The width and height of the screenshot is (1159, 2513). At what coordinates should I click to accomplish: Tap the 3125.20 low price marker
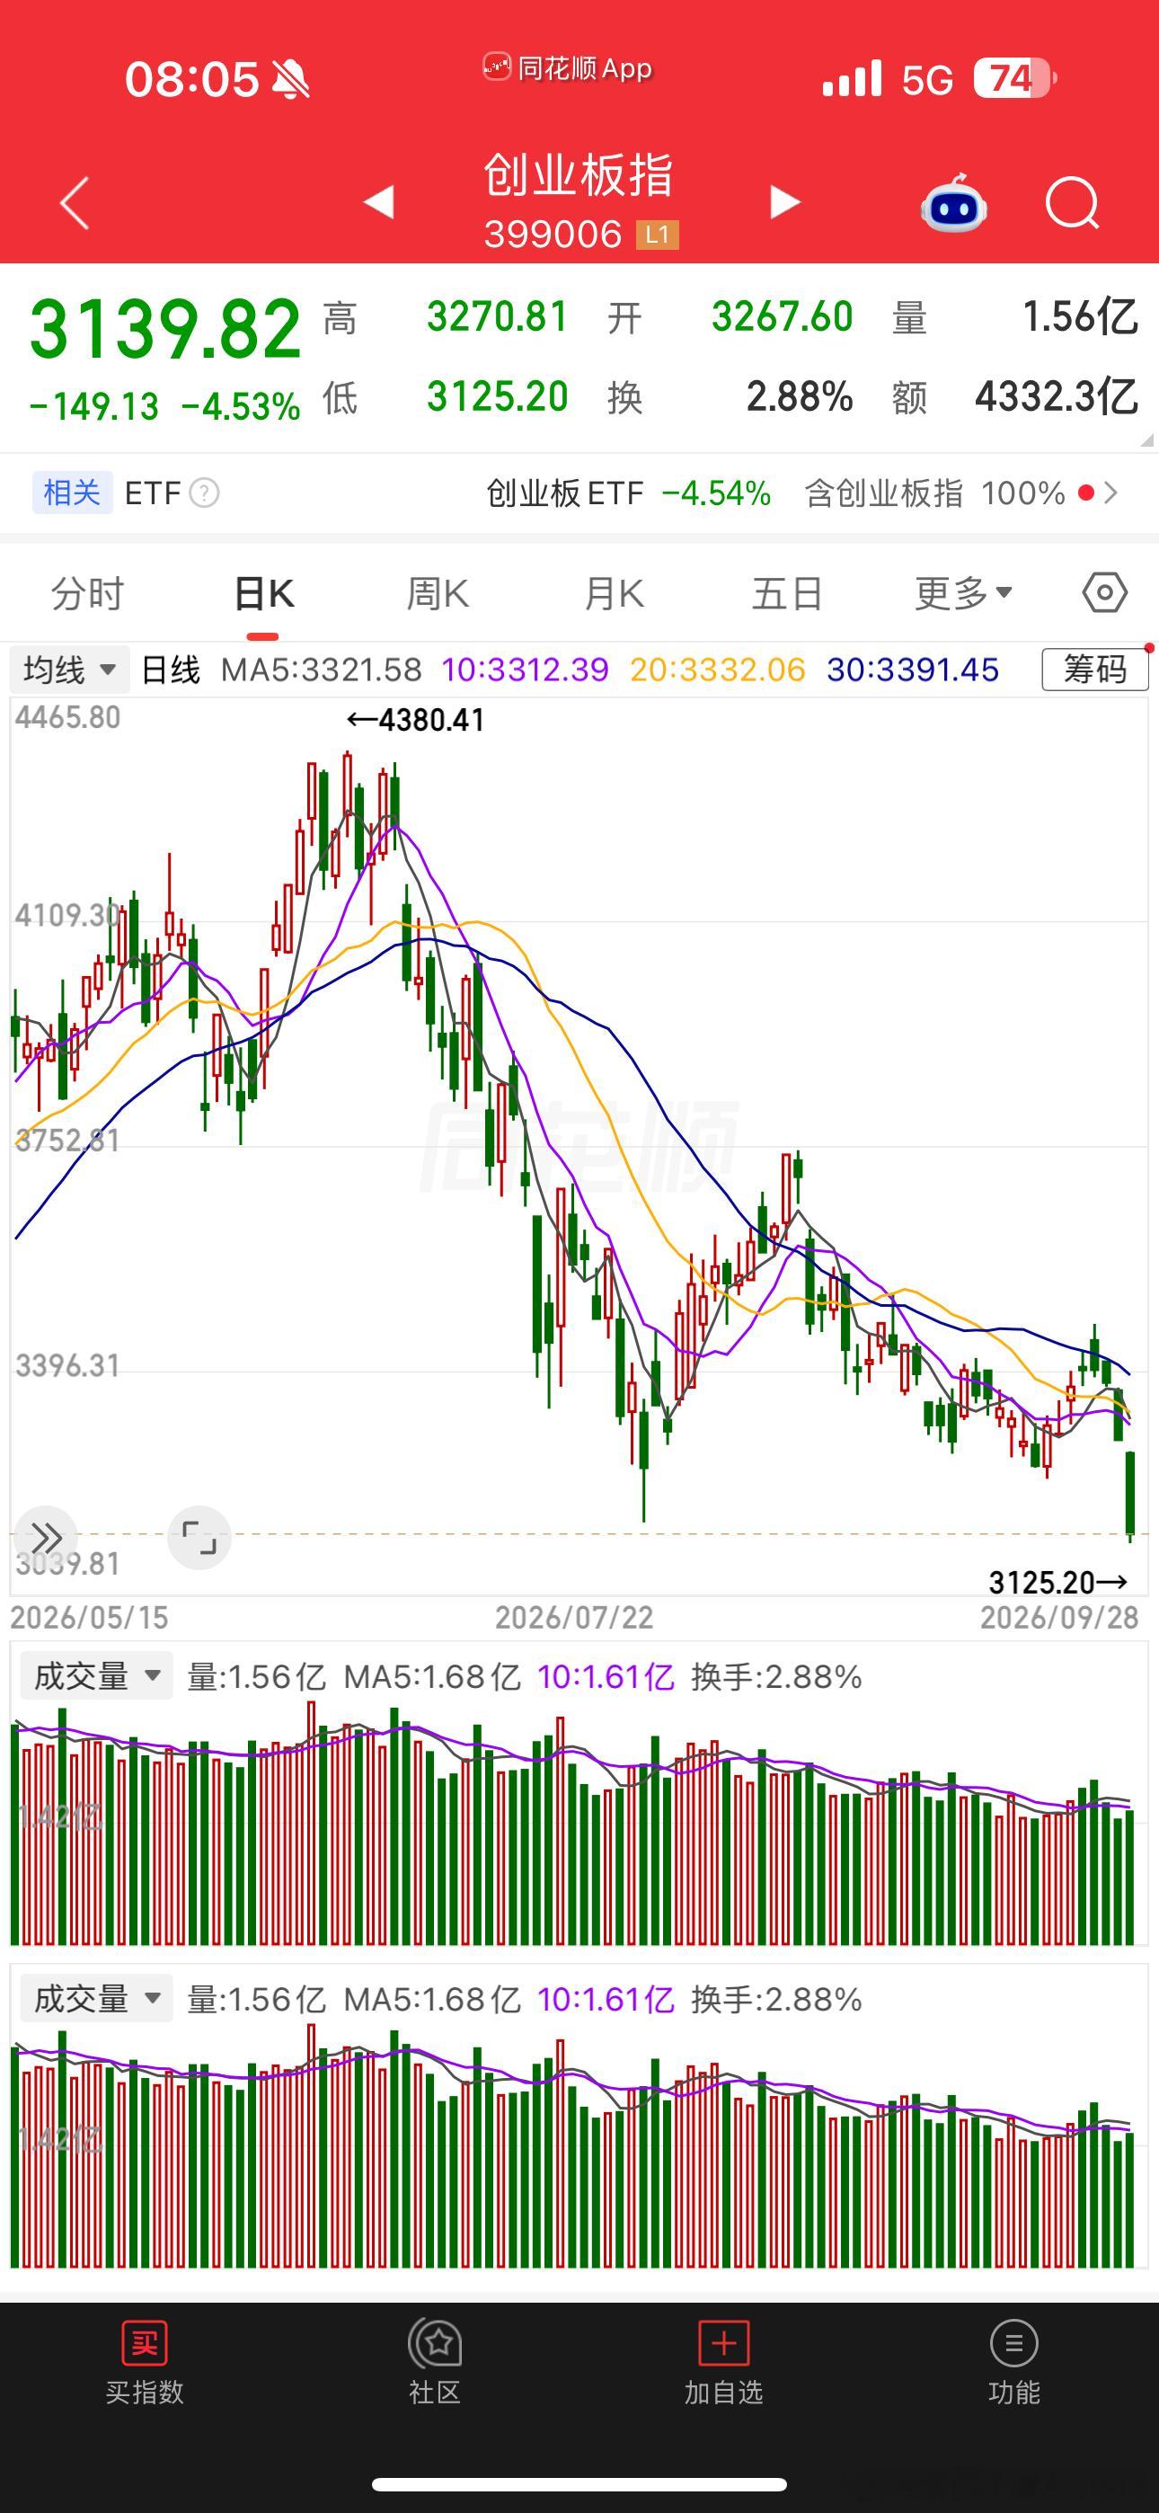(x=1058, y=1583)
